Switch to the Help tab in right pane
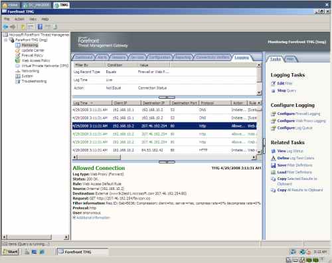The image size is (332, 263). click(290, 59)
